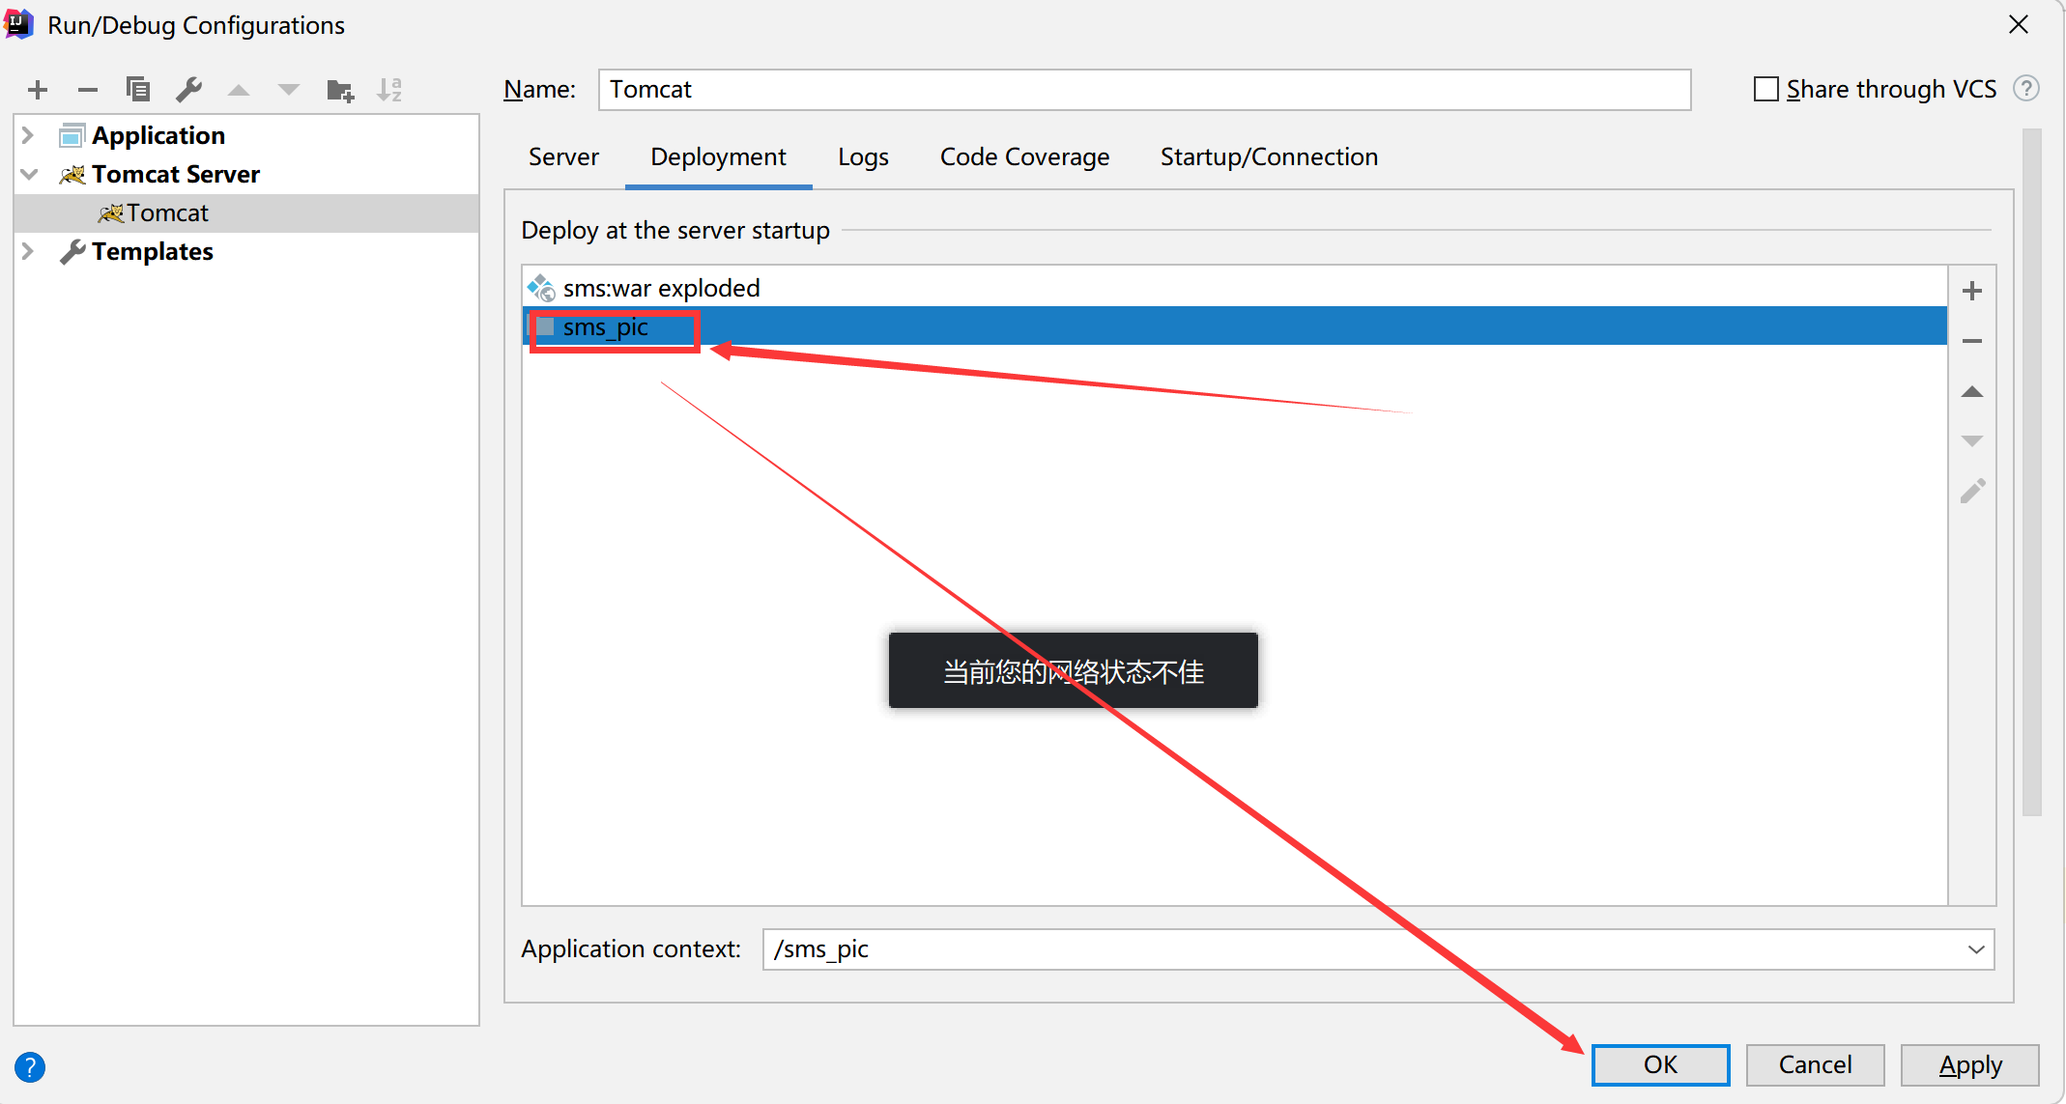Confirm with the OK button

click(1660, 1064)
